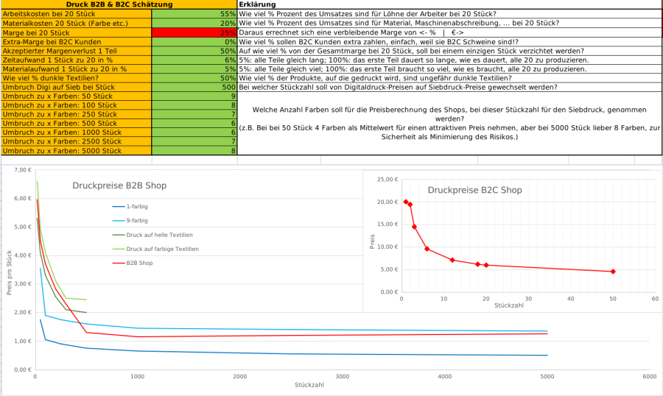Select the '9-farbig' legend entry
663x396 pixels.
click(137, 220)
